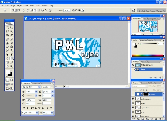Image resolution: width=167 pixels, height=121 pixels.
Task: Select the Path Selection arrow tool
Action: [7, 55]
